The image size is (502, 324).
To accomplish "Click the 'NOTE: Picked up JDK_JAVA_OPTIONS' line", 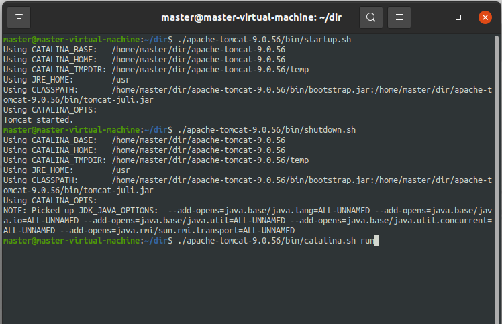I will [248, 211].
